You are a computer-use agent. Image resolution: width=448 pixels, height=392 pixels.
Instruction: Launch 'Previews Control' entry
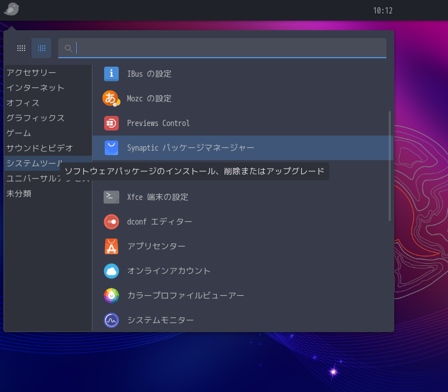(x=242, y=123)
